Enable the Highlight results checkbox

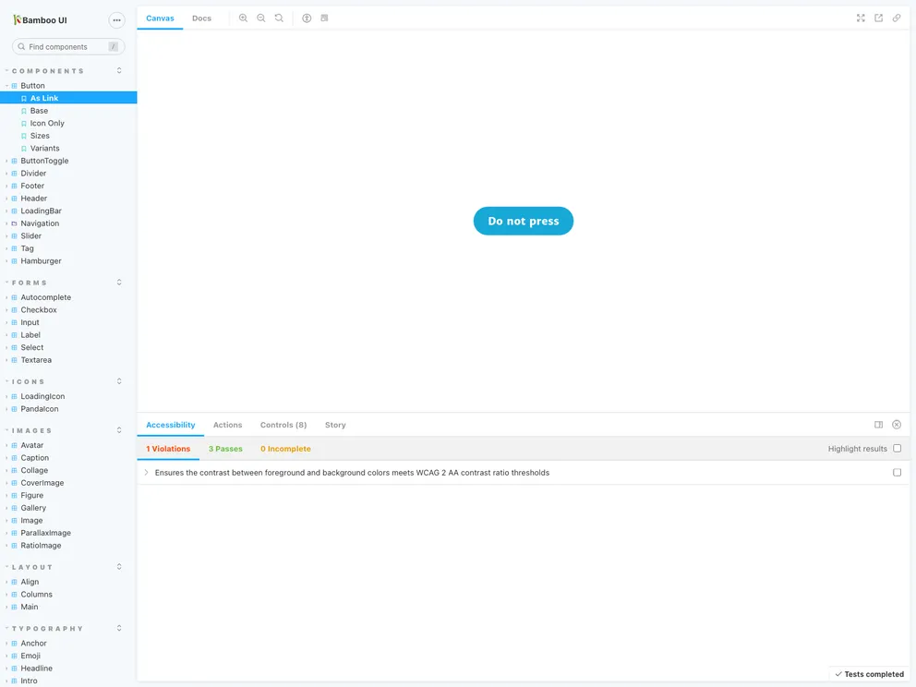point(897,448)
